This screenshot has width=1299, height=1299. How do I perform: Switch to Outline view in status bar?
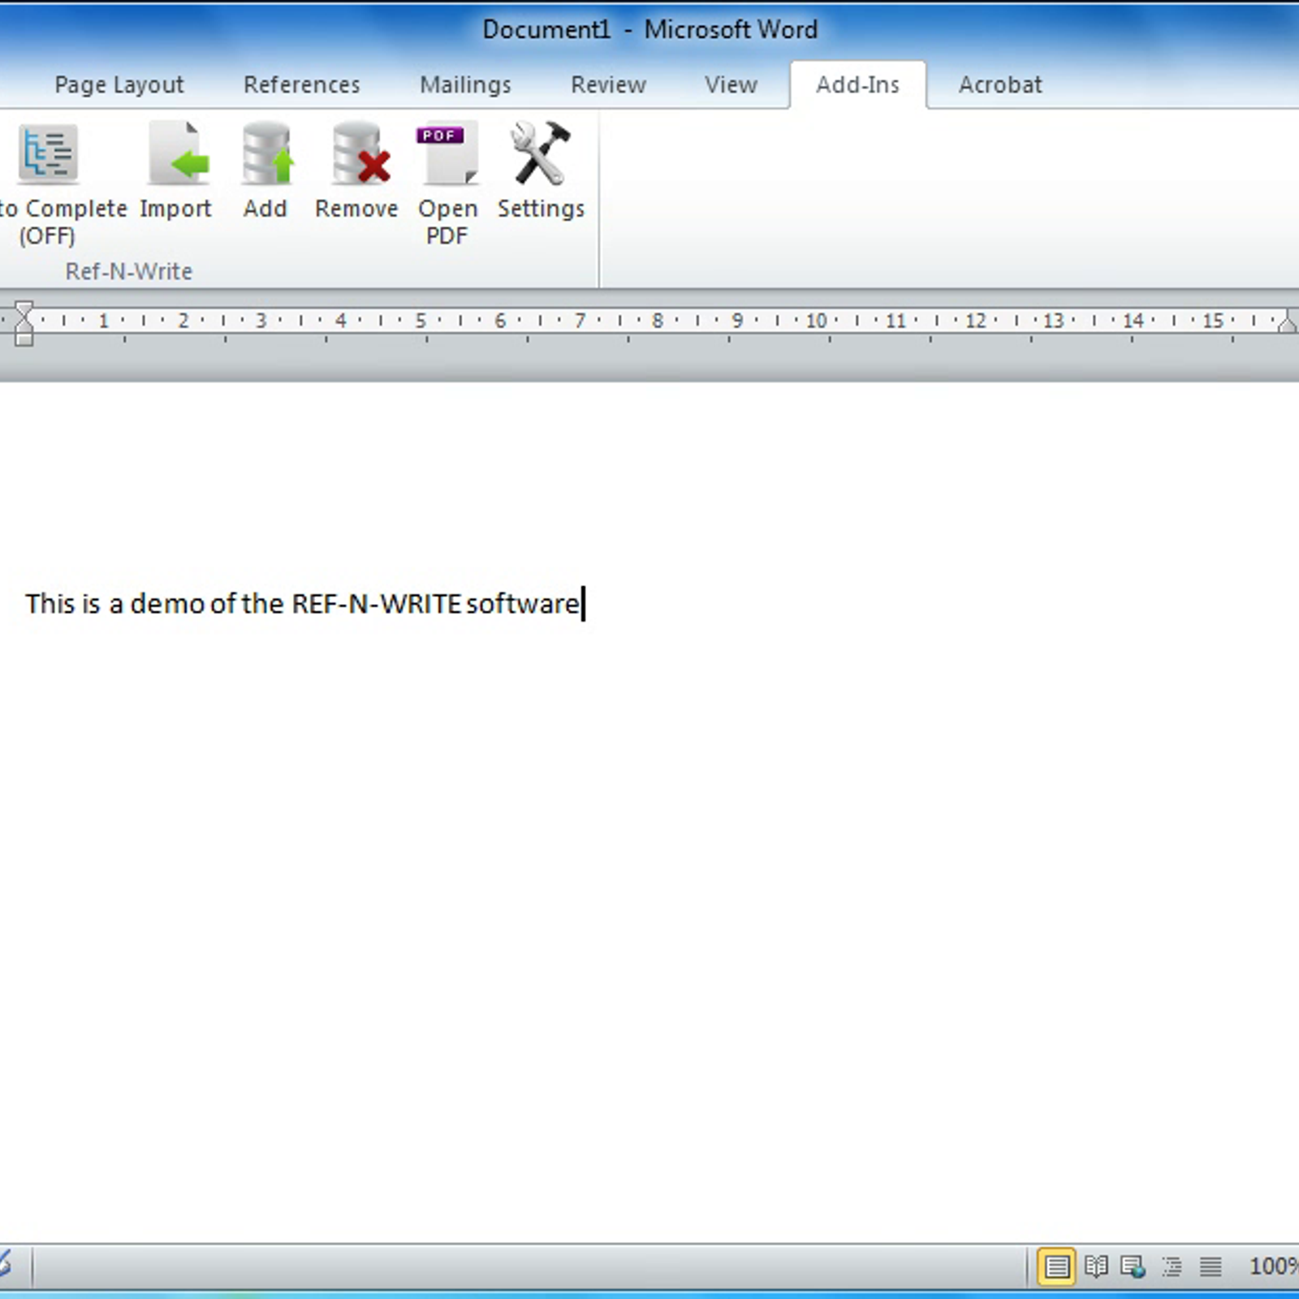click(x=1172, y=1267)
